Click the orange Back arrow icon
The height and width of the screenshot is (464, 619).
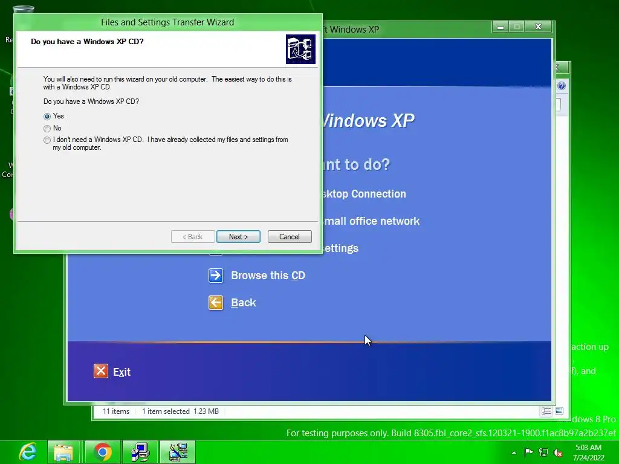216,303
